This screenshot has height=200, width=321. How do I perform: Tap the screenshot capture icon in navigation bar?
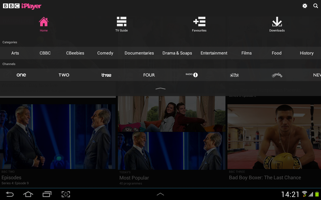(x=66, y=194)
